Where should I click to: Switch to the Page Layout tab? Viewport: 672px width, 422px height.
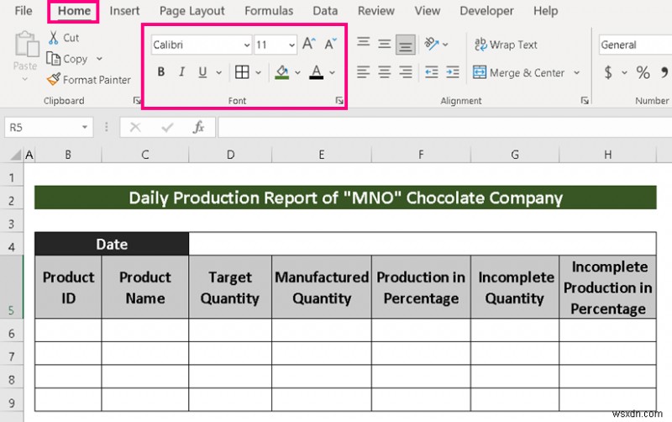[192, 11]
